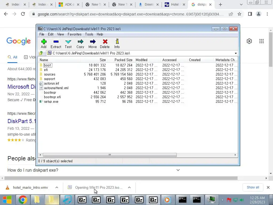Select the sources folder row

click(x=138, y=74)
